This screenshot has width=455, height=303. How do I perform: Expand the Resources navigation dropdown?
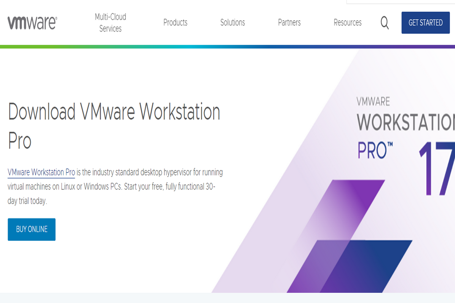(348, 23)
